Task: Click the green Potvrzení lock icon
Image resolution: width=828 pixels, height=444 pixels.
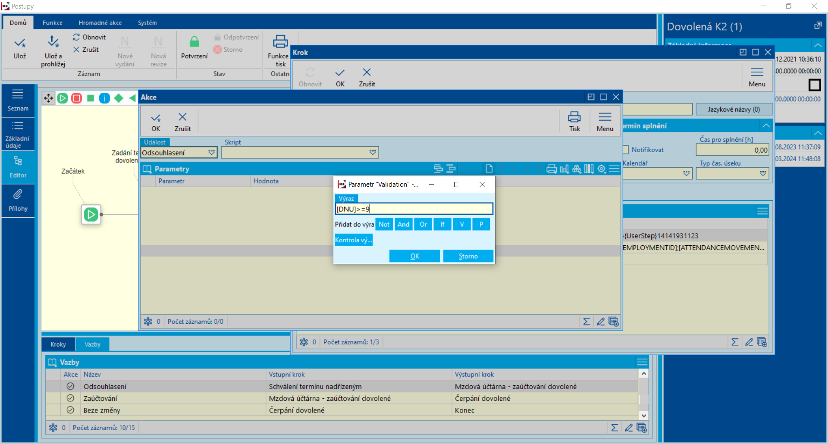Action: coord(194,42)
